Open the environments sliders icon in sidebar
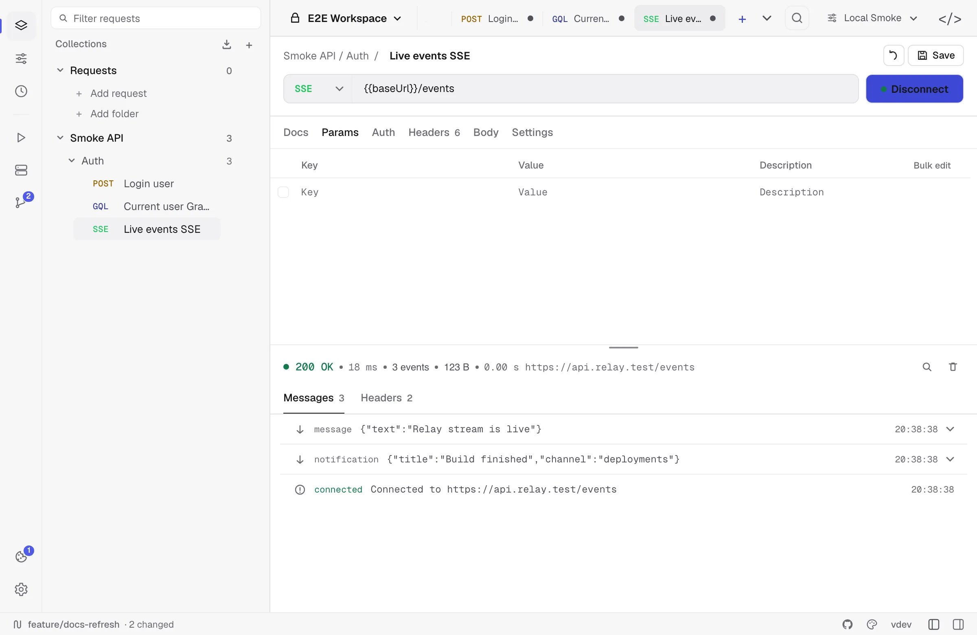Viewport: 977px width, 635px height. 21,59
